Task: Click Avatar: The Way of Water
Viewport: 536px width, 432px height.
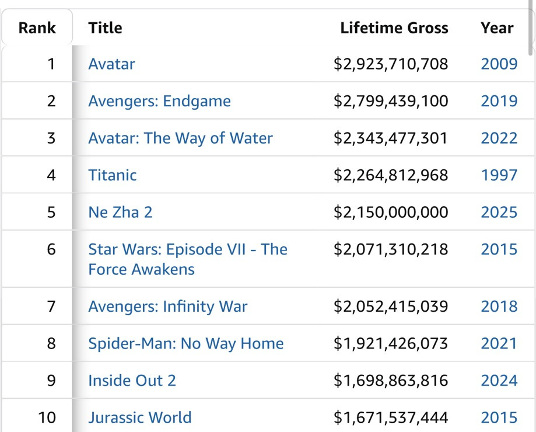Action: pyautogui.click(x=180, y=138)
